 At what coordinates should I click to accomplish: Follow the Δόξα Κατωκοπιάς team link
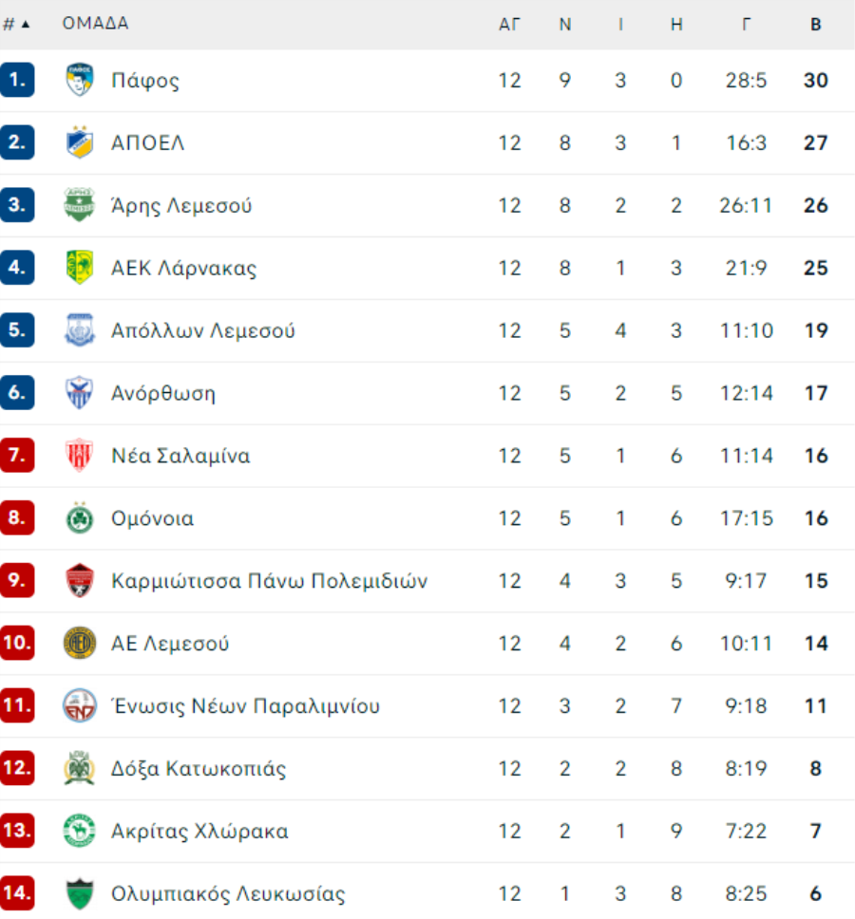click(x=199, y=768)
